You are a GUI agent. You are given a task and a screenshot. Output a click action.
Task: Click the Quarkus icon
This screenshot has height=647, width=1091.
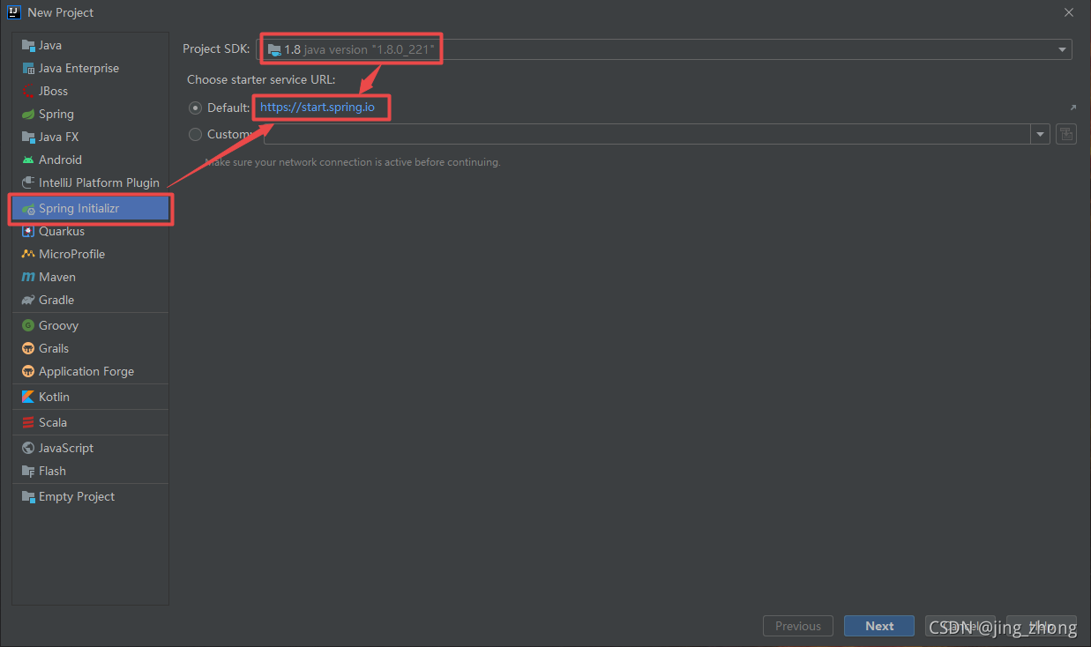[x=28, y=231]
